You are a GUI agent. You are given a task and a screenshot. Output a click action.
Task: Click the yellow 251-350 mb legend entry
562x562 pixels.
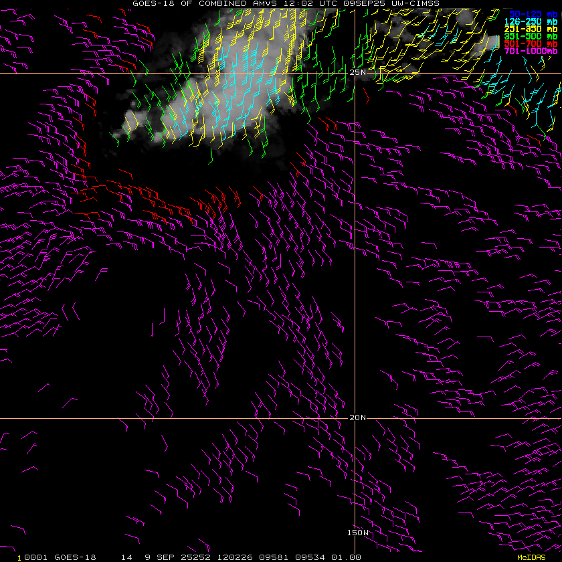[x=531, y=29]
